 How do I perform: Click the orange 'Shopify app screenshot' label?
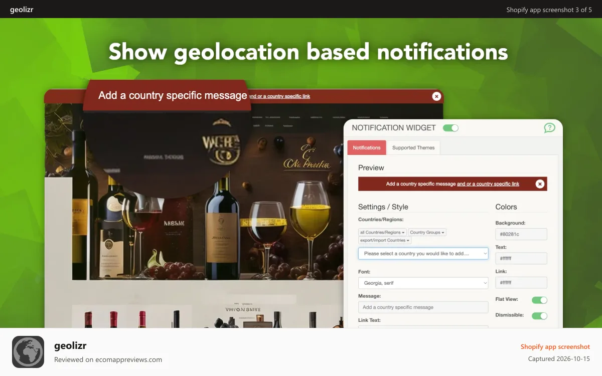click(x=555, y=347)
